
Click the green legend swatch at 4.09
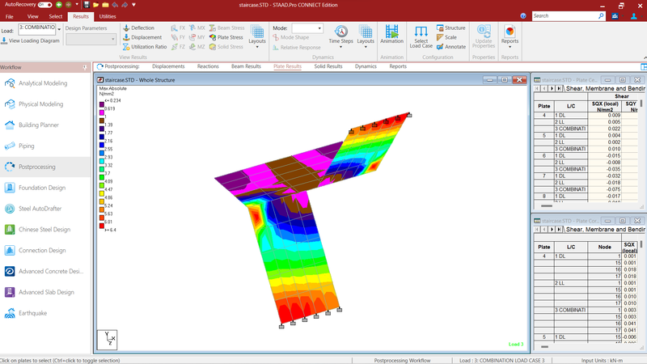[102, 177]
